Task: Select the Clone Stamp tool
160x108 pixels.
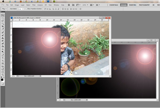Action: (3, 38)
